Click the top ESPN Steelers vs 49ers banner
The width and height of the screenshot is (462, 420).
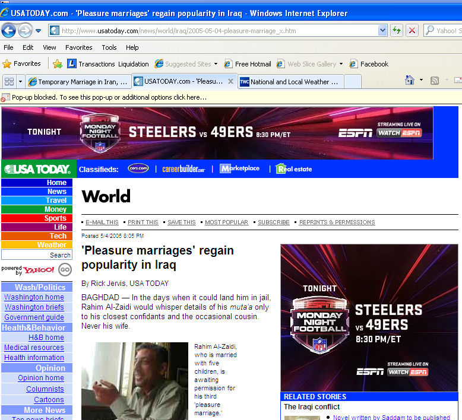coord(217,133)
